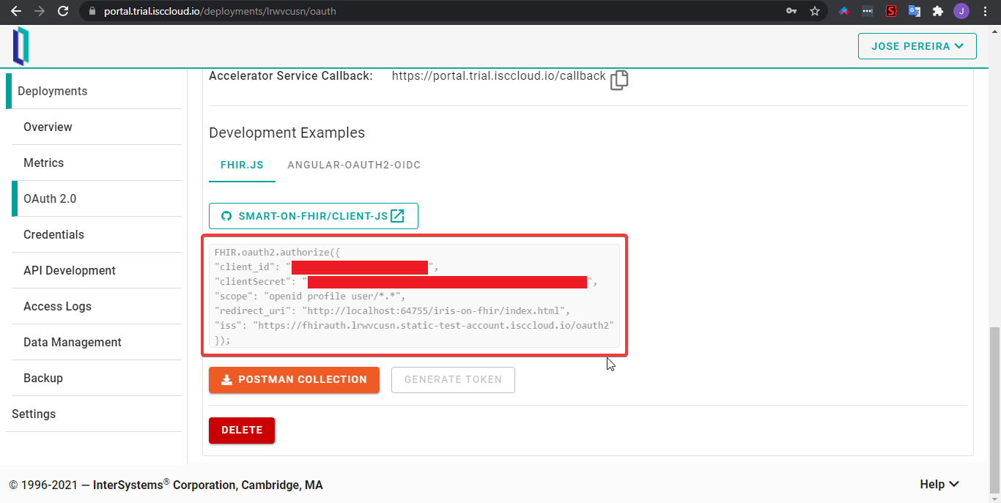The height and width of the screenshot is (503, 1001).
Task: Click the red S extension icon
Action: (x=891, y=11)
